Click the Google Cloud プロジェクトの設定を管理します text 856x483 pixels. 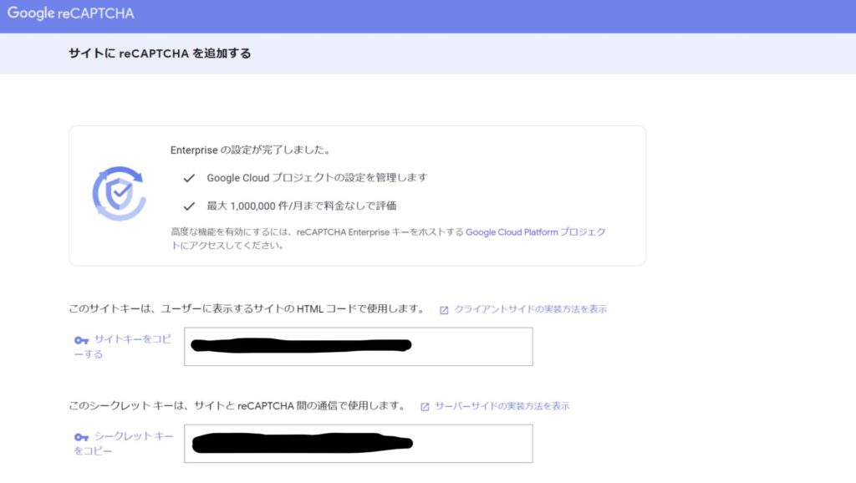coord(317,178)
